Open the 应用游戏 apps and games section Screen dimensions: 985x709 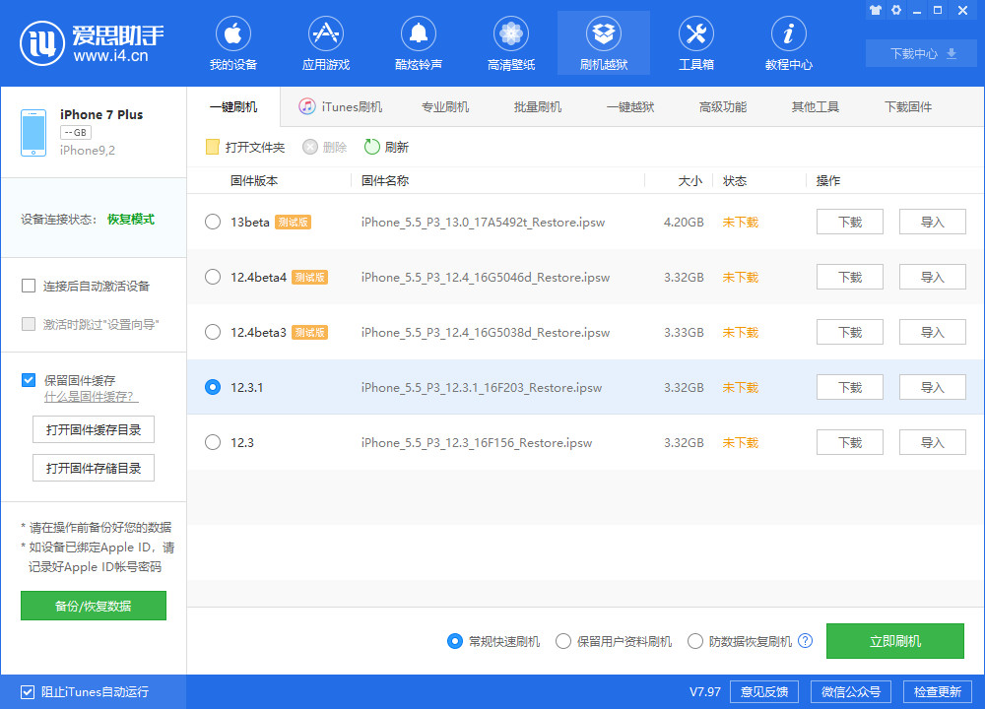click(x=326, y=45)
